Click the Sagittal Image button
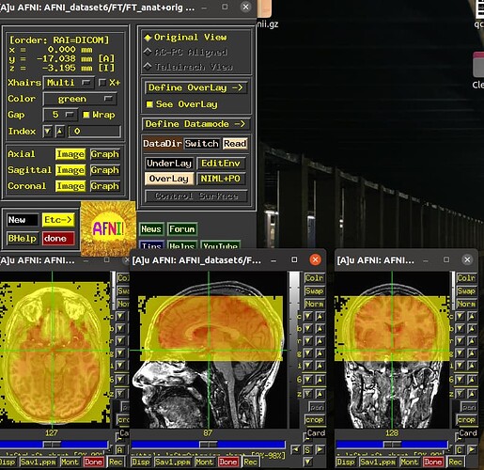Viewport: 484px width, 470px height. pos(70,170)
